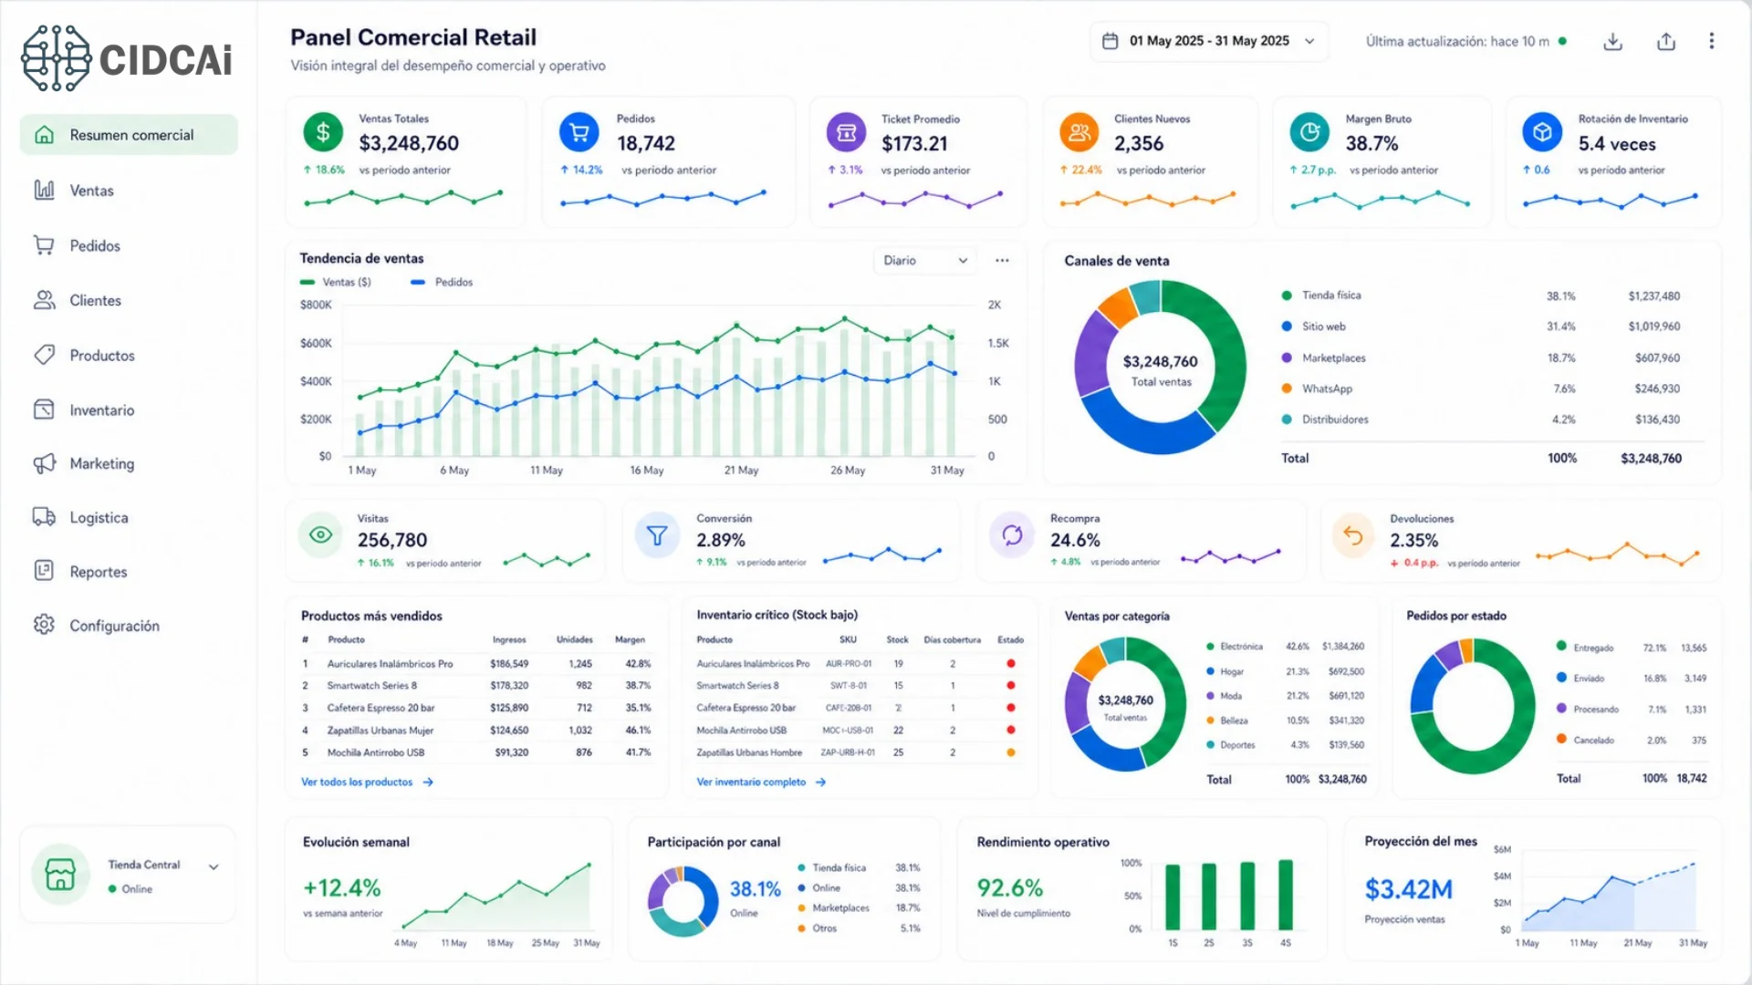Download the dashboard report
This screenshot has height=985, width=1752.
(x=1613, y=41)
